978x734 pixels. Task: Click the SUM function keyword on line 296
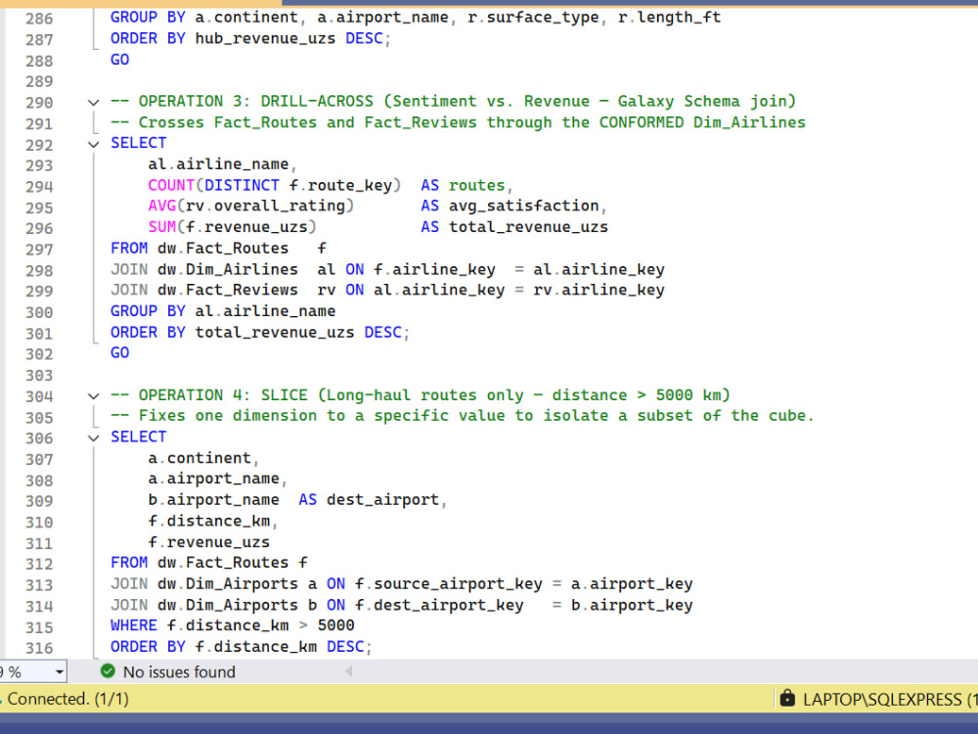tap(161, 227)
